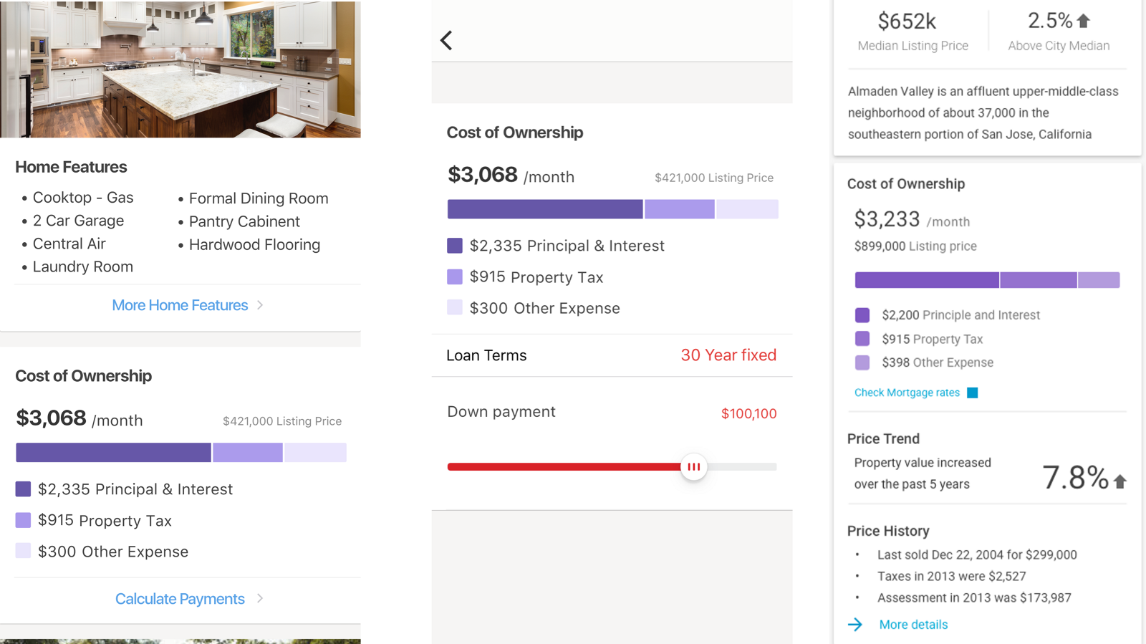Click the $915 swatch in the Home Features panel
Image resolution: width=1146 pixels, height=644 pixels.
[x=23, y=520]
